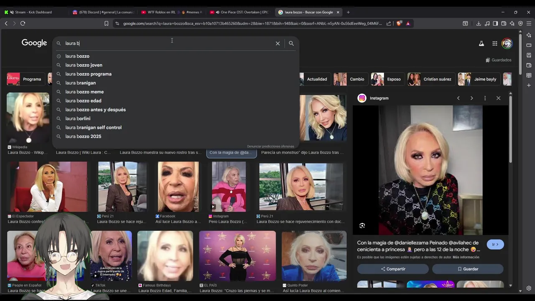The image size is (535, 301).
Task: Open the tab search icon in the toolbar
Action: click(x=465, y=23)
